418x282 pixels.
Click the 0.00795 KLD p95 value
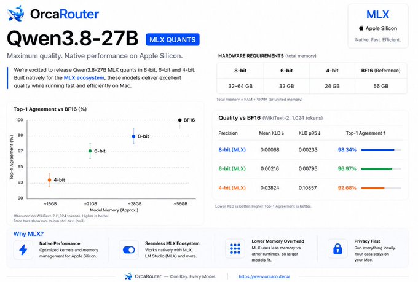[x=308, y=169]
